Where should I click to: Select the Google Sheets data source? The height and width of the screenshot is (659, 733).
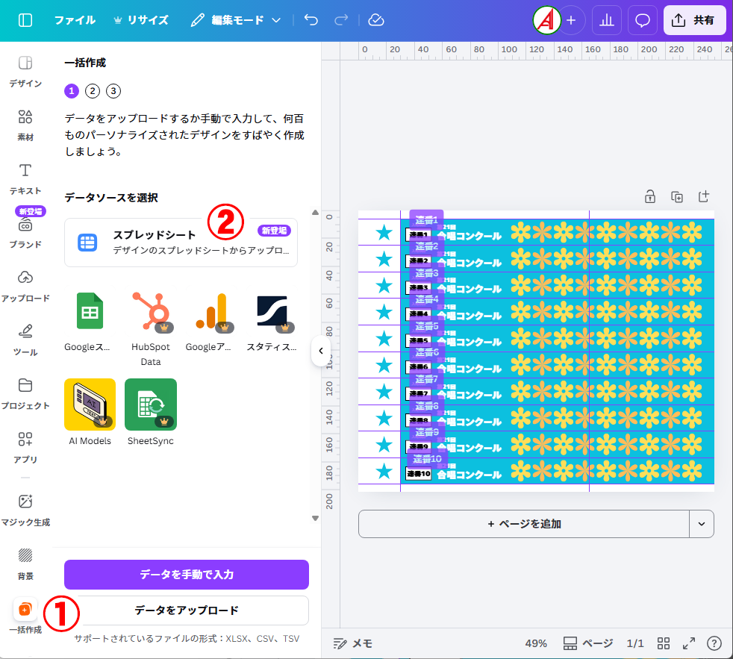coord(90,319)
